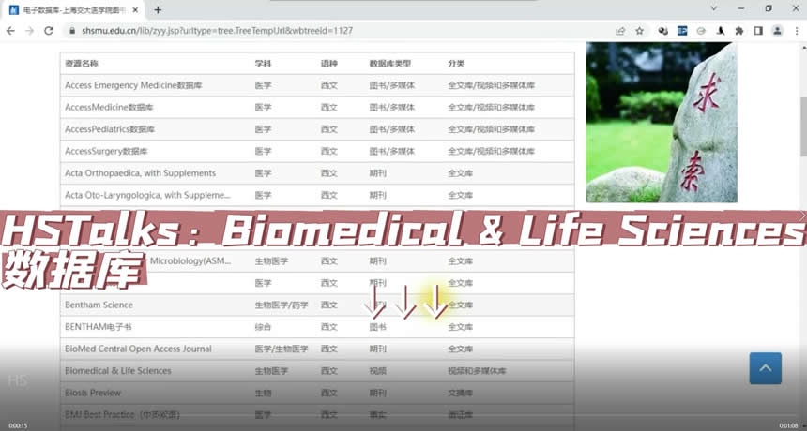
Task: Click the blue back-to-top arrow button
Action: pyautogui.click(x=766, y=368)
